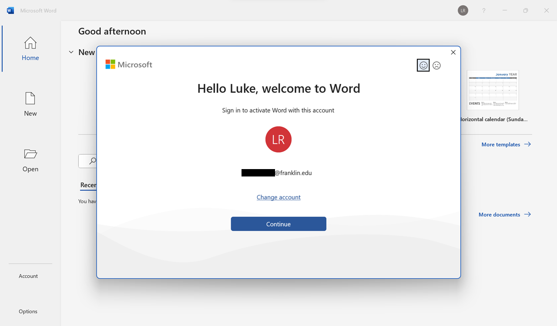Minimize the Word window
Image resolution: width=557 pixels, height=326 pixels.
tap(505, 10)
